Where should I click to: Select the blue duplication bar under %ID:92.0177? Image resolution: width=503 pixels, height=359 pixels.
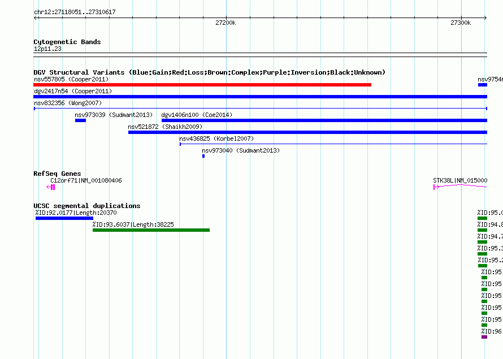point(64,218)
